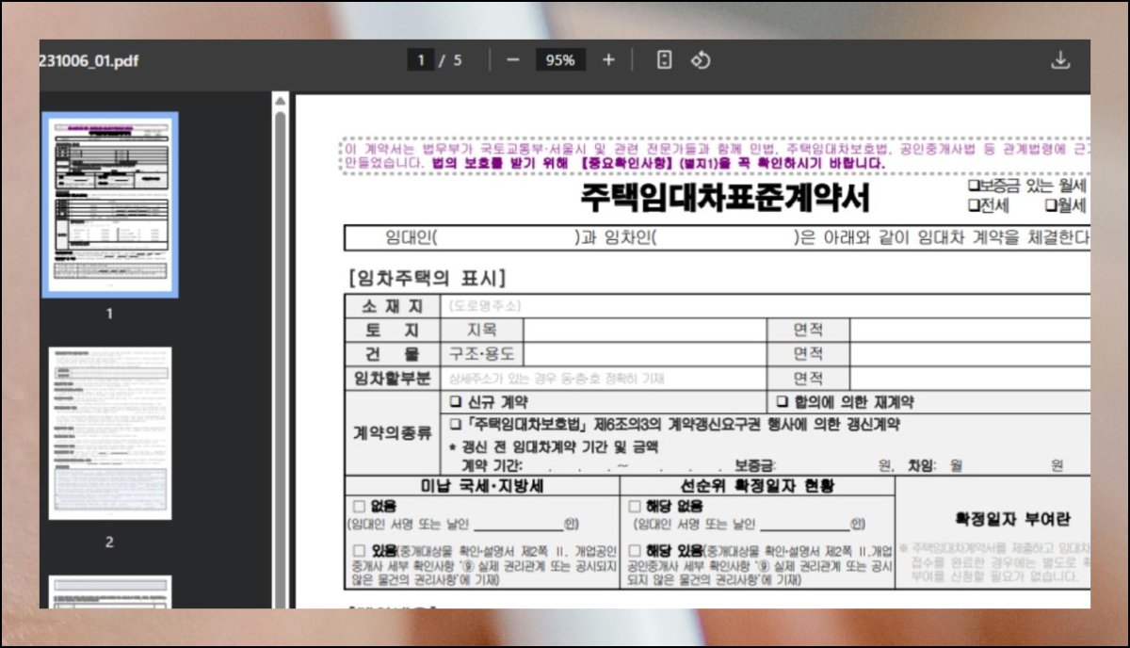Toggle fit to page icon

[664, 60]
